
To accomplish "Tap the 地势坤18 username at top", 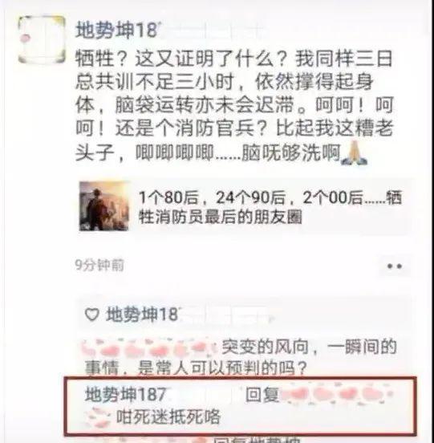I will pos(118,30).
